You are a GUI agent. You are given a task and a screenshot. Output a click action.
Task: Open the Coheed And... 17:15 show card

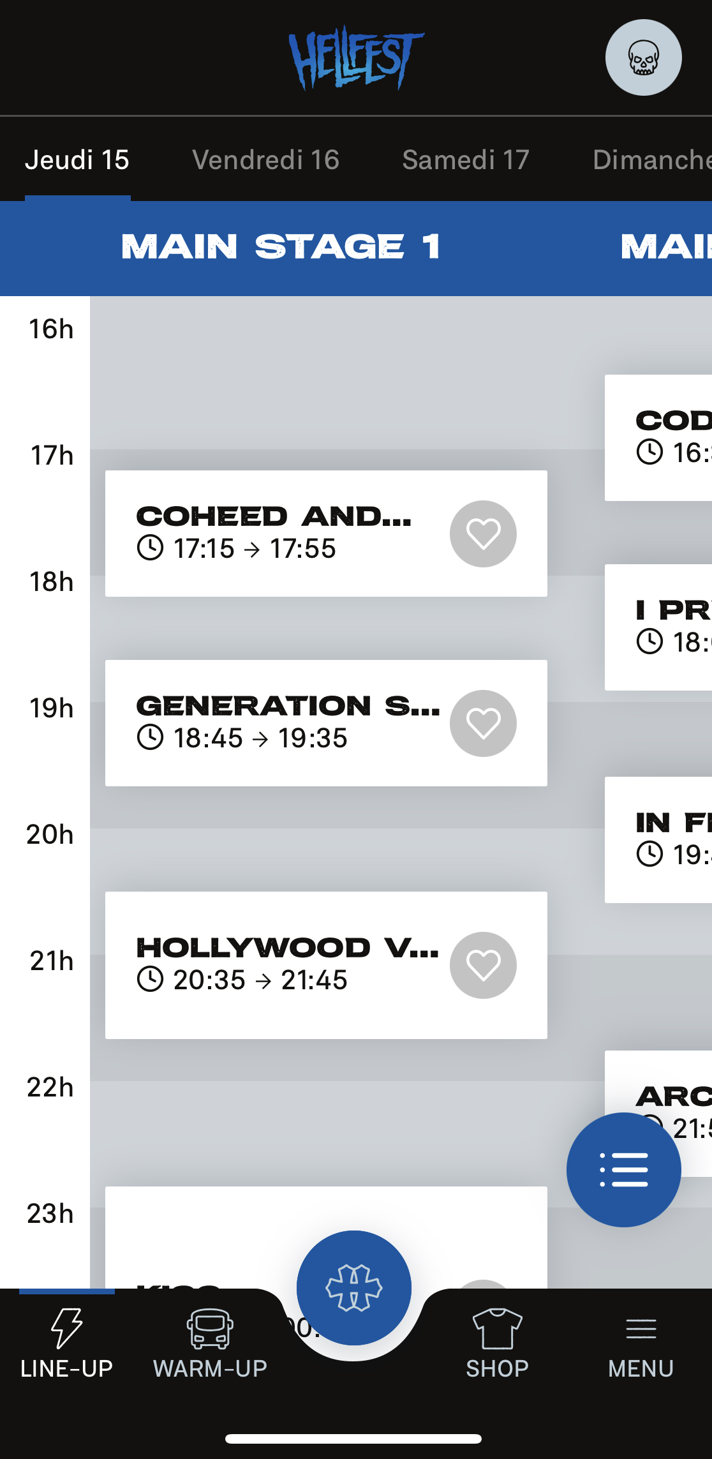pyautogui.click(x=274, y=534)
